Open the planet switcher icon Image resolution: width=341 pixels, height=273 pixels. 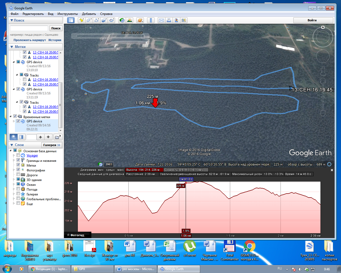[x=140, y=20]
